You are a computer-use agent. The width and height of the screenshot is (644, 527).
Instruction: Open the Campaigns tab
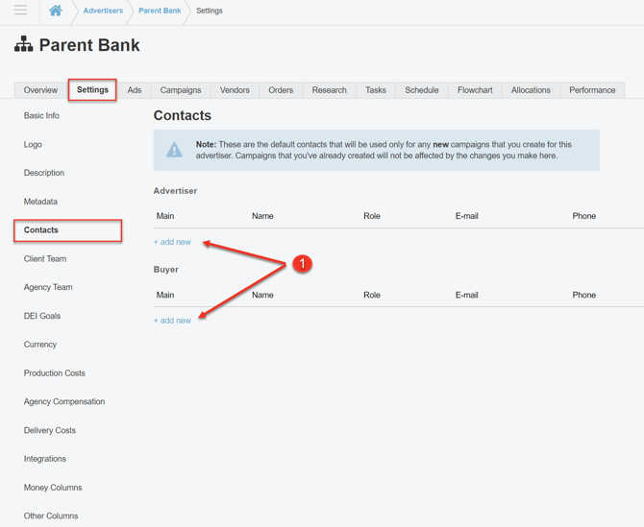181,90
